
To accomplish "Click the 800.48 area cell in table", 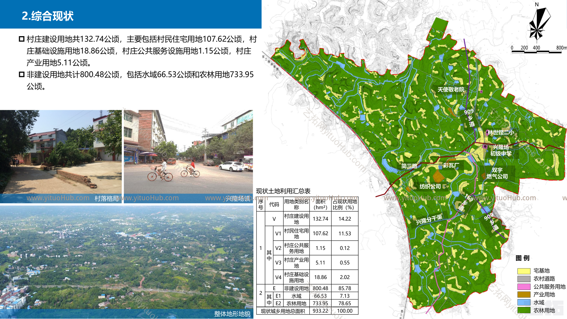I will click(x=320, y=289).
